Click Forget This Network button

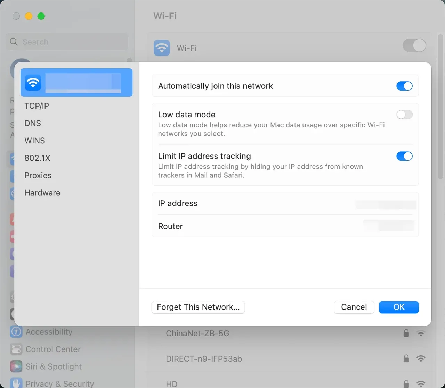coord(198,307)
